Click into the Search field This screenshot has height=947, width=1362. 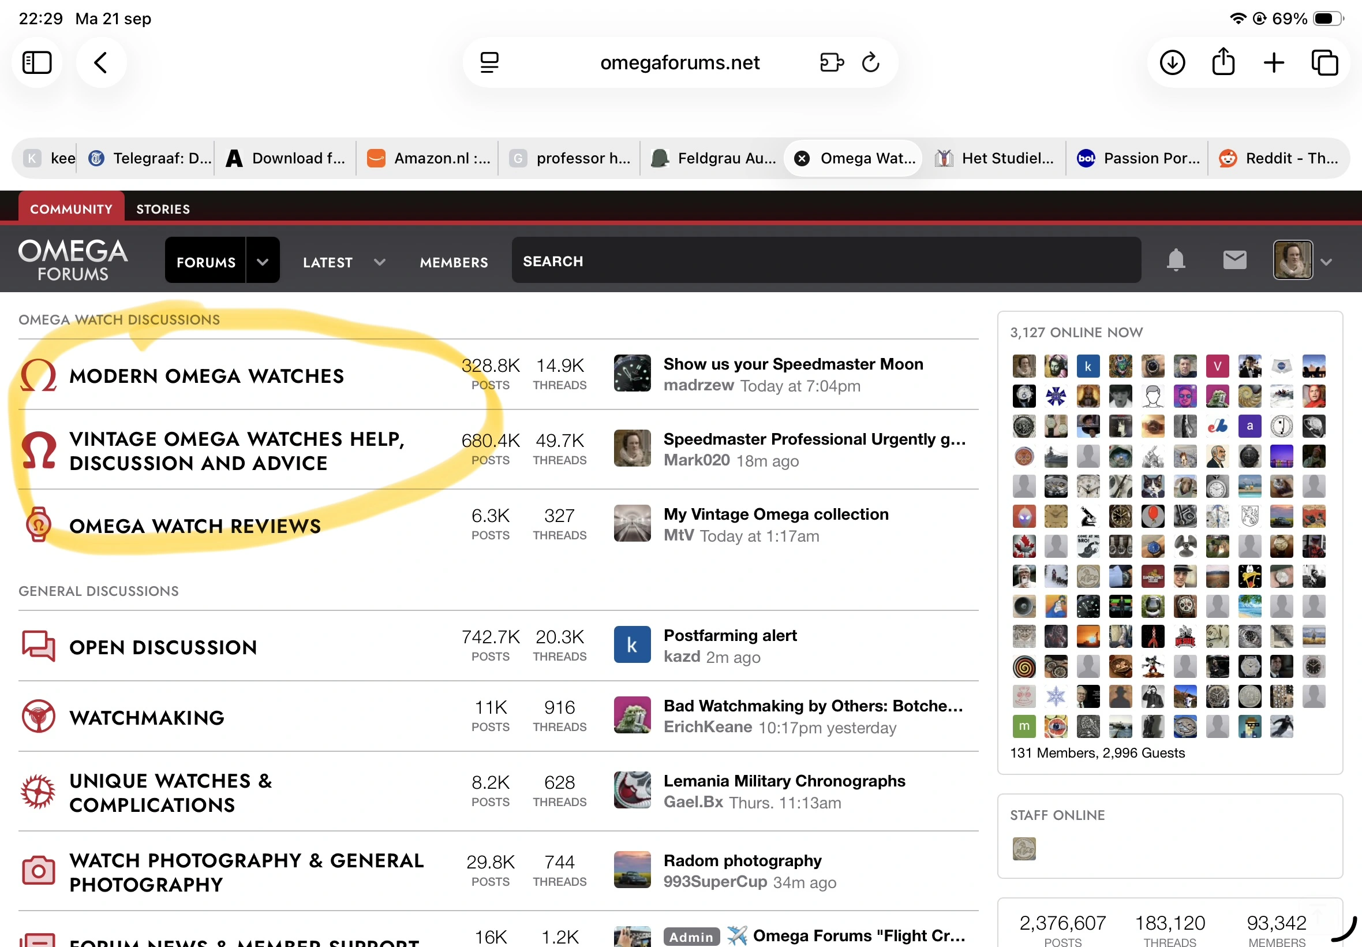826,260
